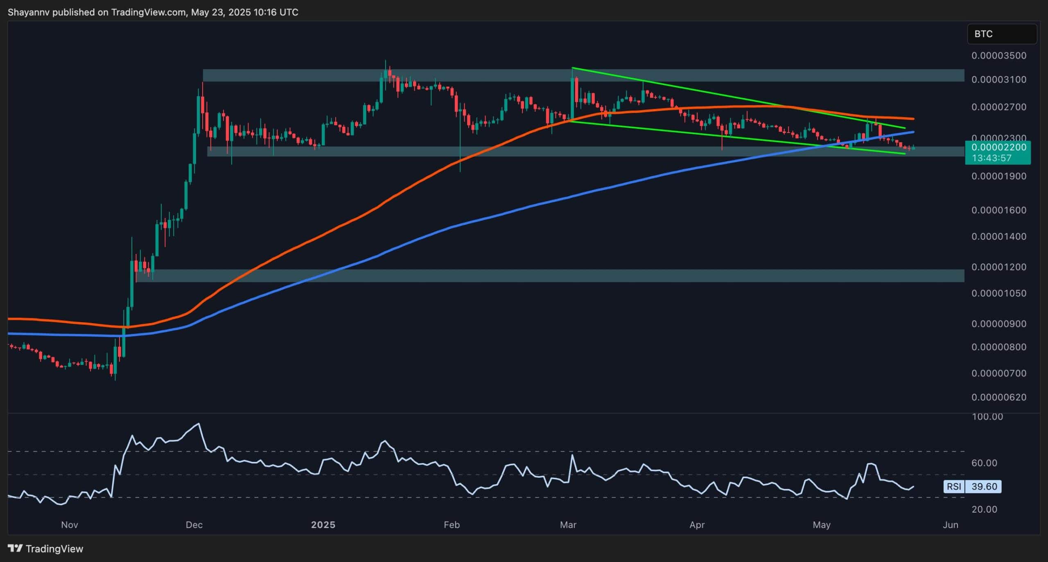Select the Mar label on the time axis
Viewport: 1048px width, 562px height.
point(568,525)
